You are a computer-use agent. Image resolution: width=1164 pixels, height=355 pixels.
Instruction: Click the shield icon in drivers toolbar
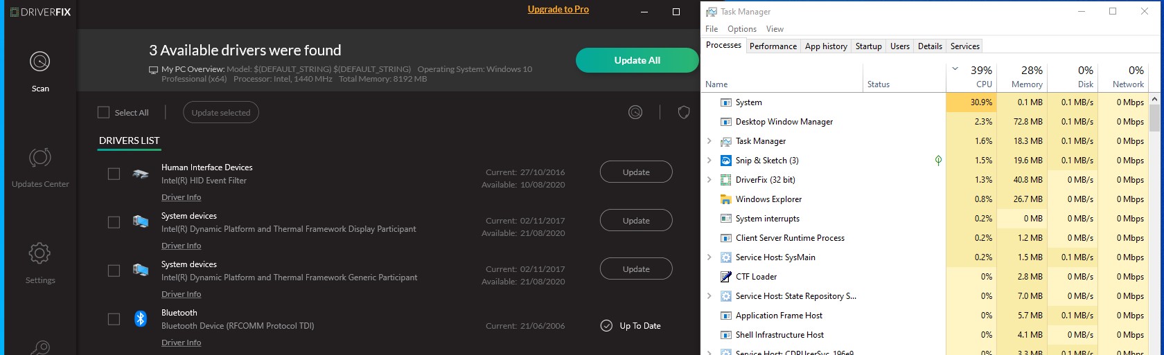[x=684, y=112]
